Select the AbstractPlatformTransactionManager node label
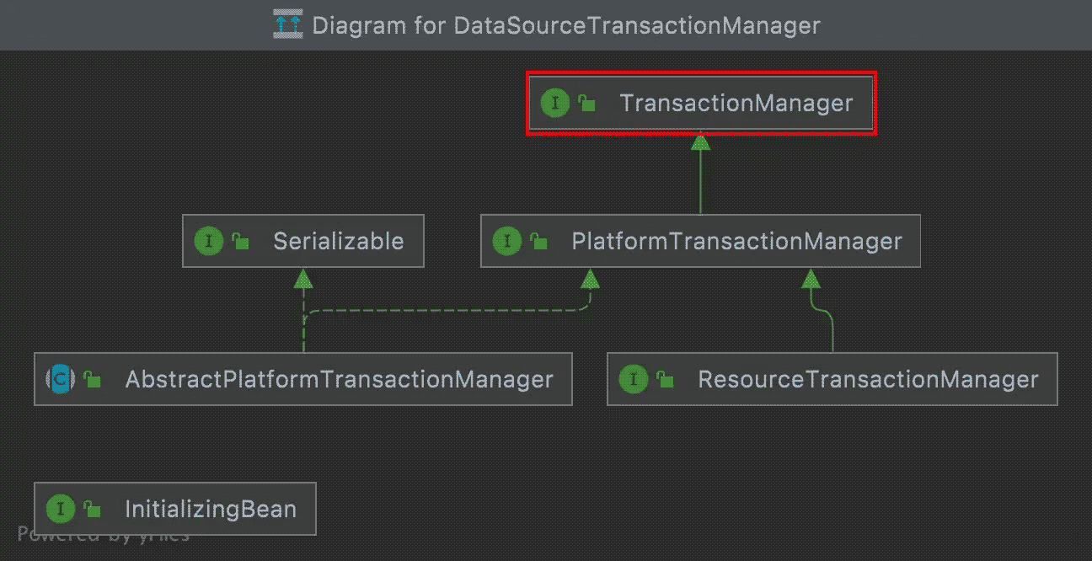The height and width of the screenshot is (561, 1092). [339, 380]
